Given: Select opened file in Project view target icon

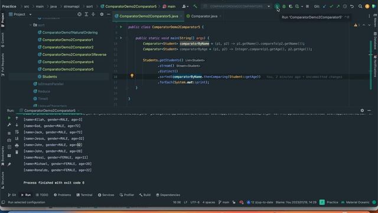Looking at the screenshot, I should click(79, 14).
